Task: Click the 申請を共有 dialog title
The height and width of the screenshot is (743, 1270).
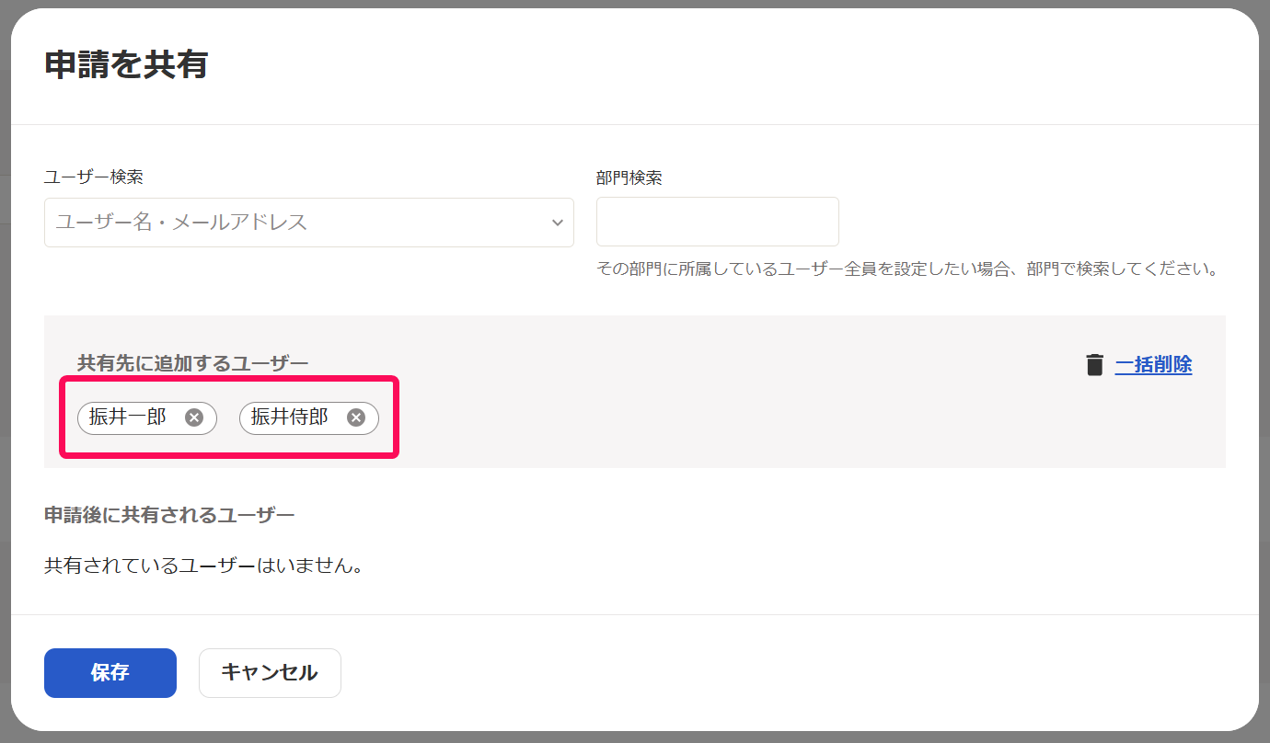Action: (x=126, y=65)
